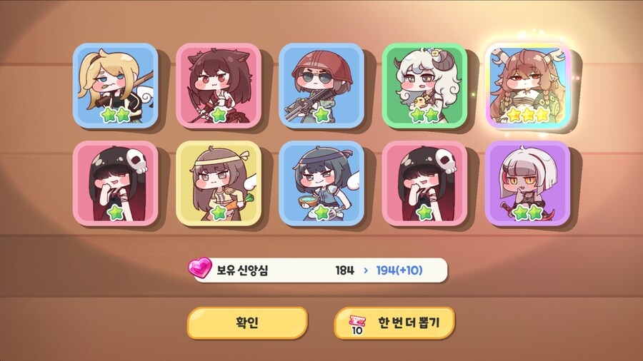Click the two green stars on demon girl card
Image resolution: width=643 pixels, height=361 pixels.
[x=528, y=213]
